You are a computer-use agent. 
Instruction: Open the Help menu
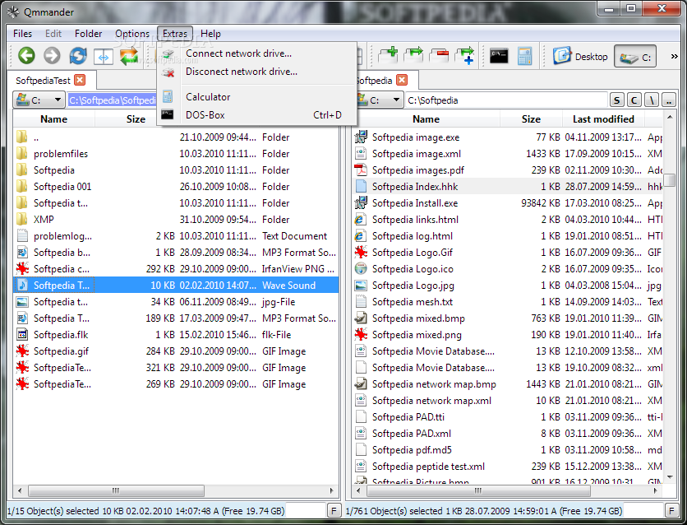point(210,34)
